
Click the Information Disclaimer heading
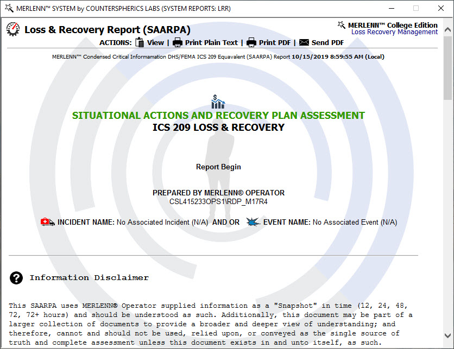89,277
